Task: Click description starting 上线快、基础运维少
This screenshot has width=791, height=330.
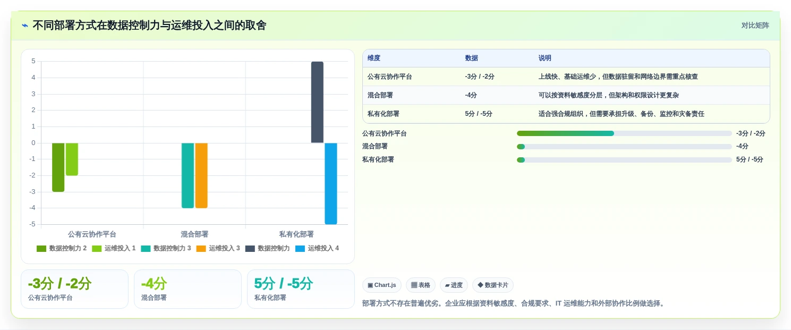Action: (x=618, y=77)
